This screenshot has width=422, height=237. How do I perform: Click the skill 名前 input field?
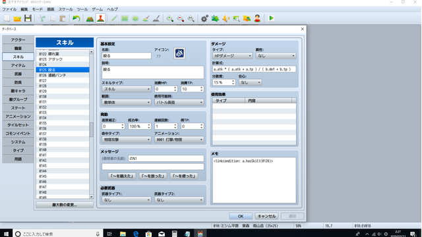[x=127, y=55]
